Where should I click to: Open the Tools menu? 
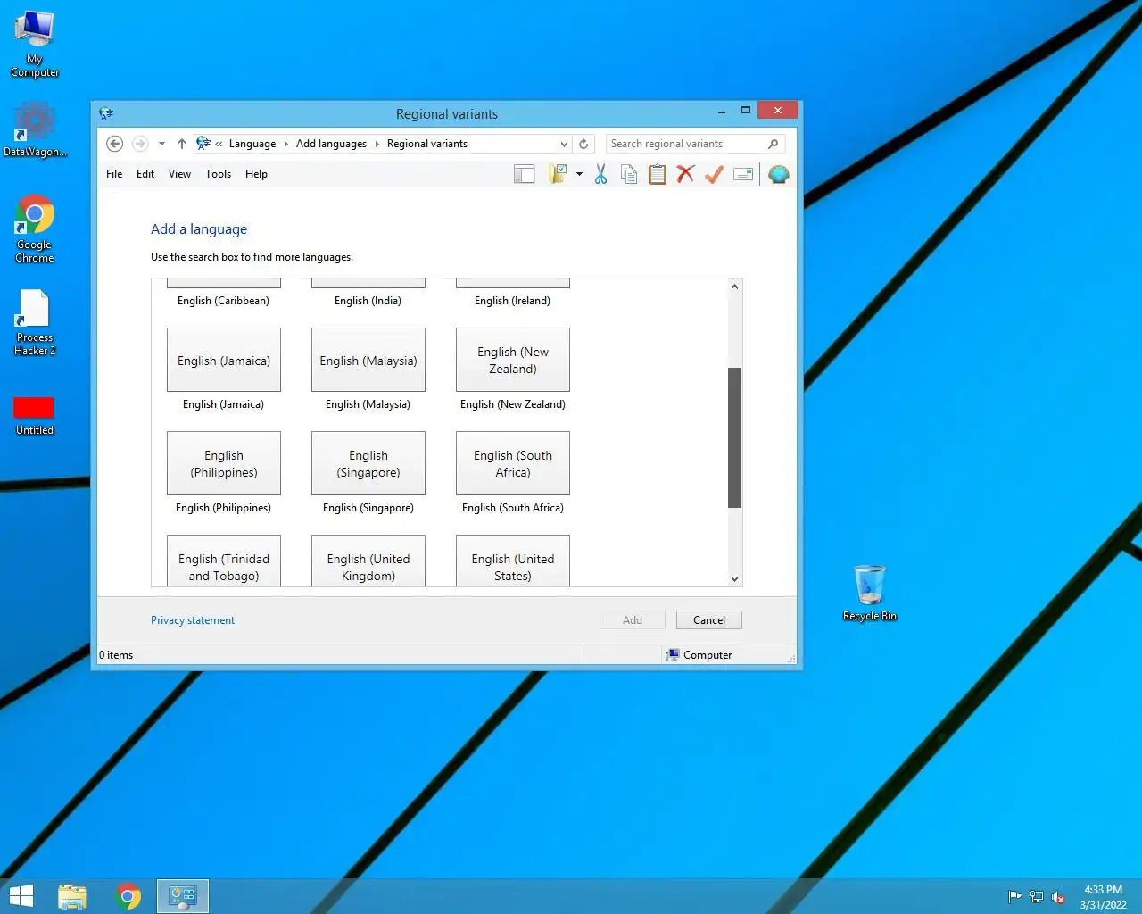[218, 174]
